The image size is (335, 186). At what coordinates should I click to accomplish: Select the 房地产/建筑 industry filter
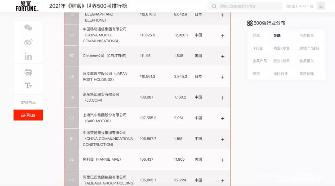pos(309,48)
